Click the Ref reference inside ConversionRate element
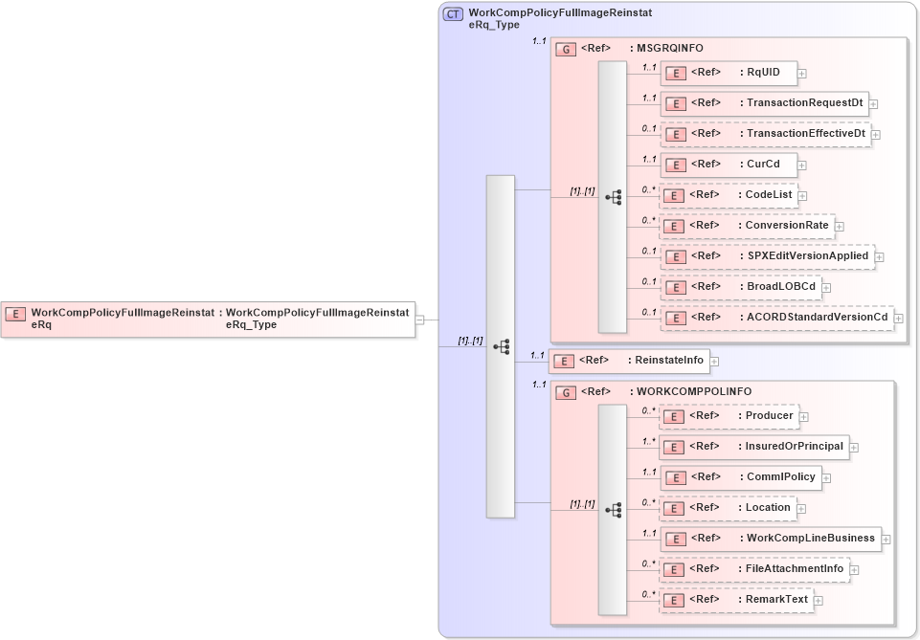This screenshot has height=640, width=920. (x=706, y=226)
